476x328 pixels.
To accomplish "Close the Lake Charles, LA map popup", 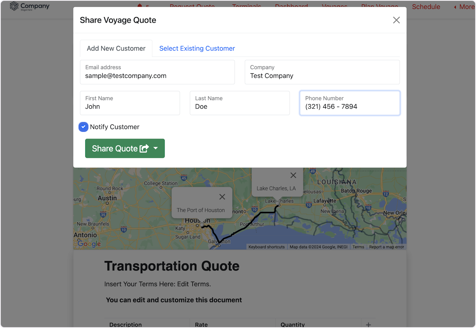I will [293, 175].
